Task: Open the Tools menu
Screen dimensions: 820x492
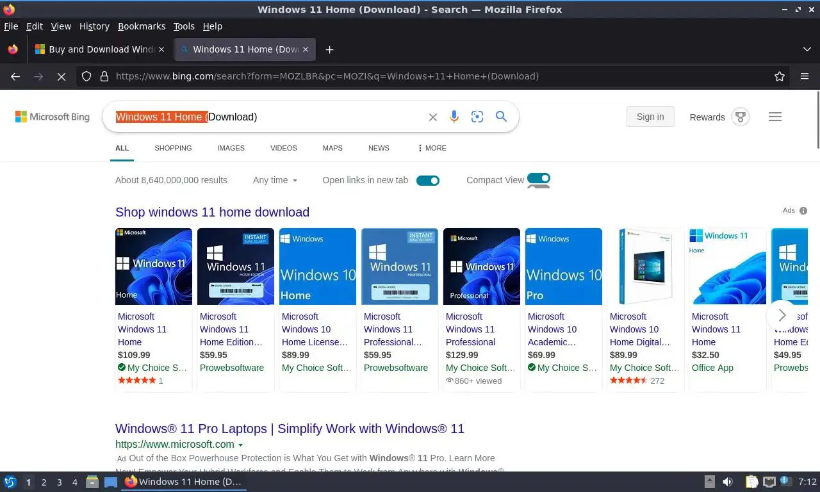Action: tap(184, 26)
